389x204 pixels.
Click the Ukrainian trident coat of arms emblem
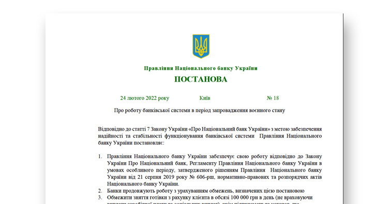(x=201, y=46)
